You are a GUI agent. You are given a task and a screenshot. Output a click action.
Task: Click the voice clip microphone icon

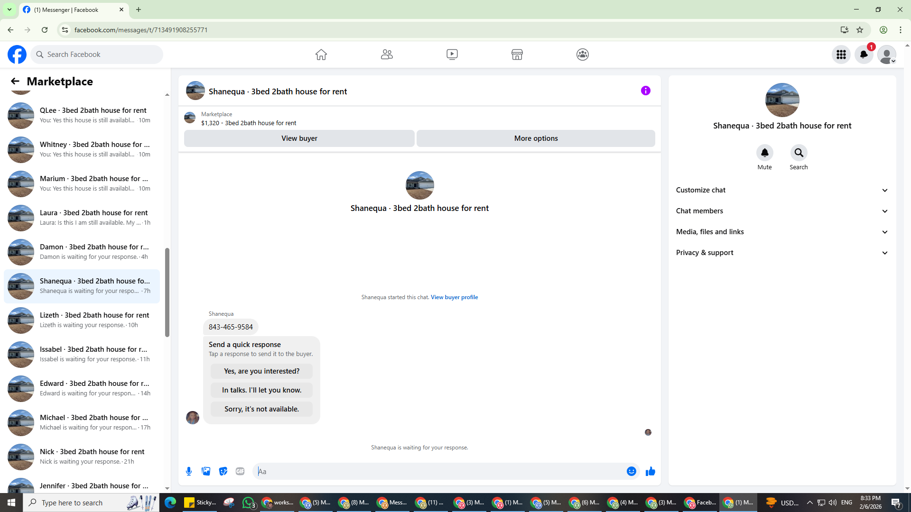[x=189, y=471]
